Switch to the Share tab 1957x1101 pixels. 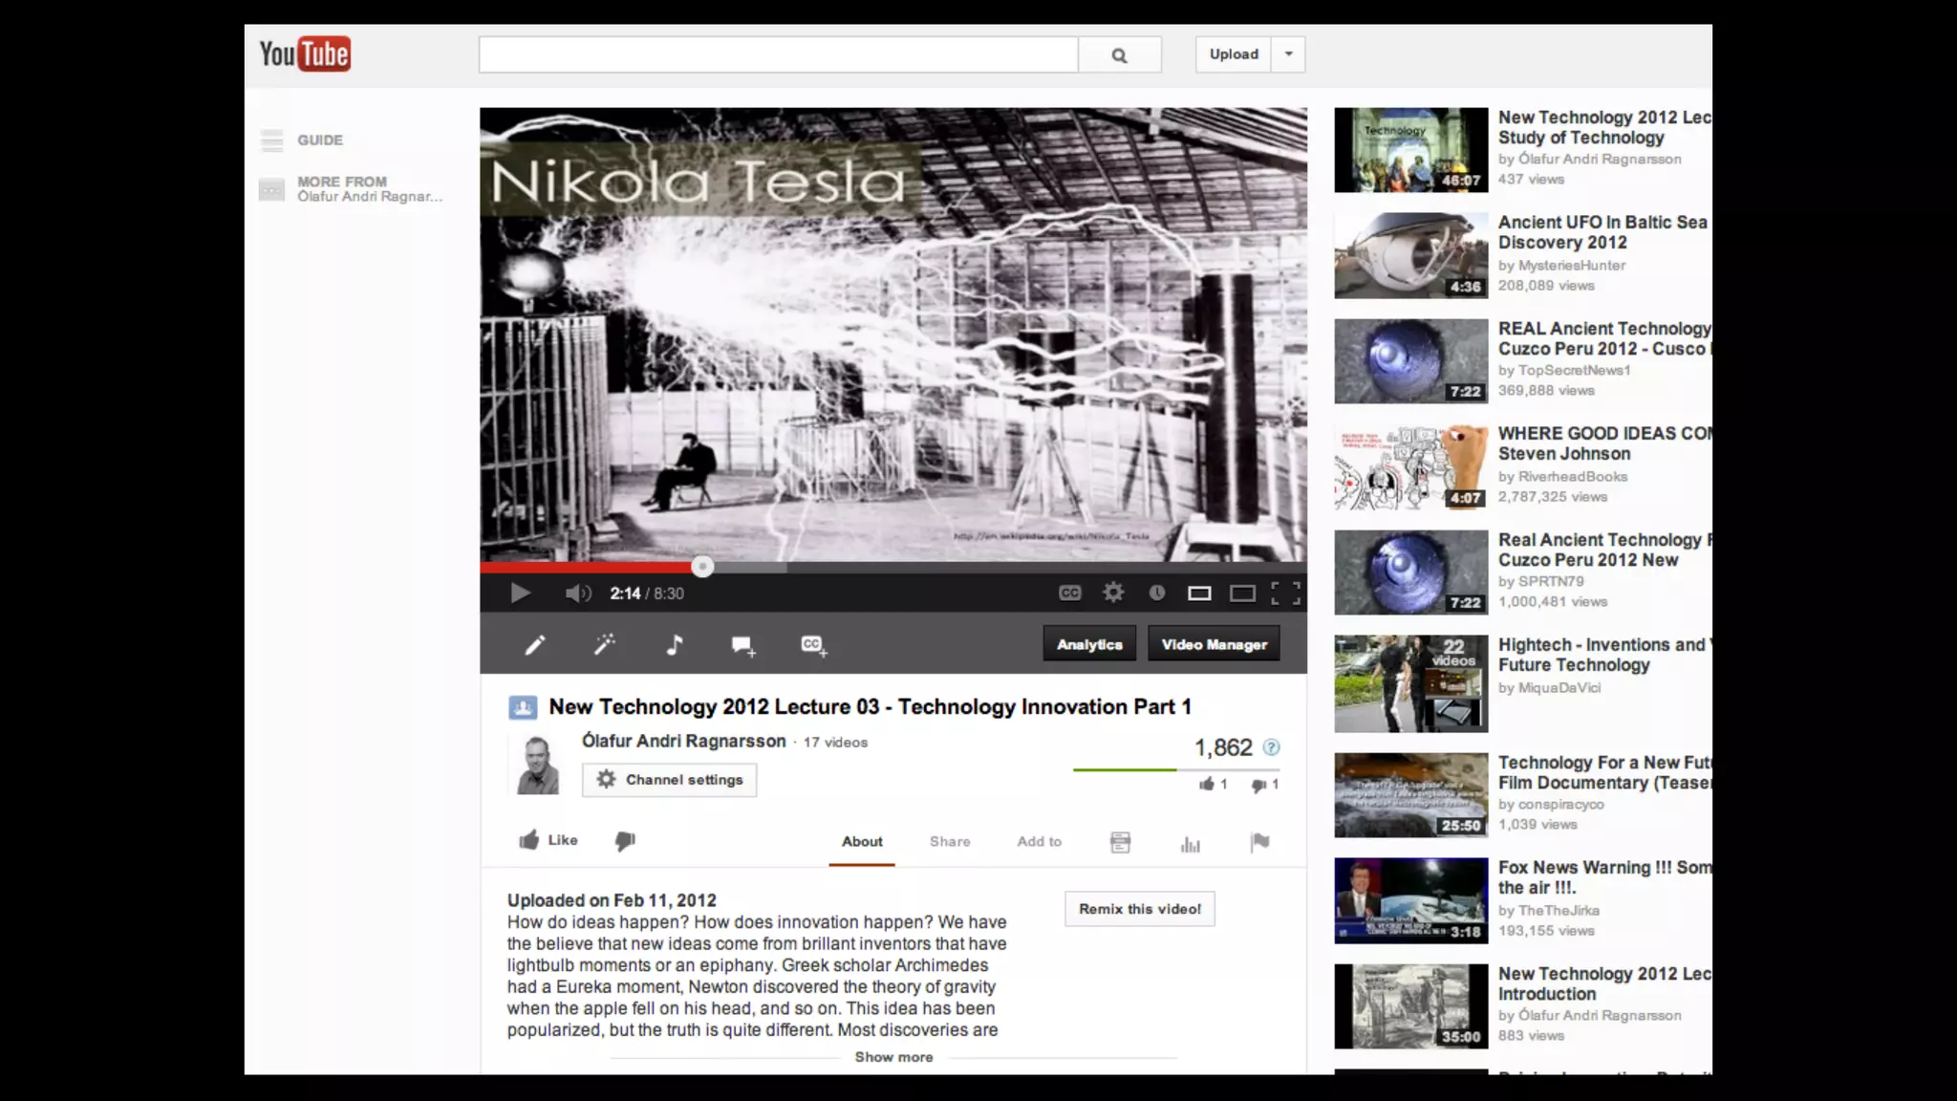coord(949,842)
